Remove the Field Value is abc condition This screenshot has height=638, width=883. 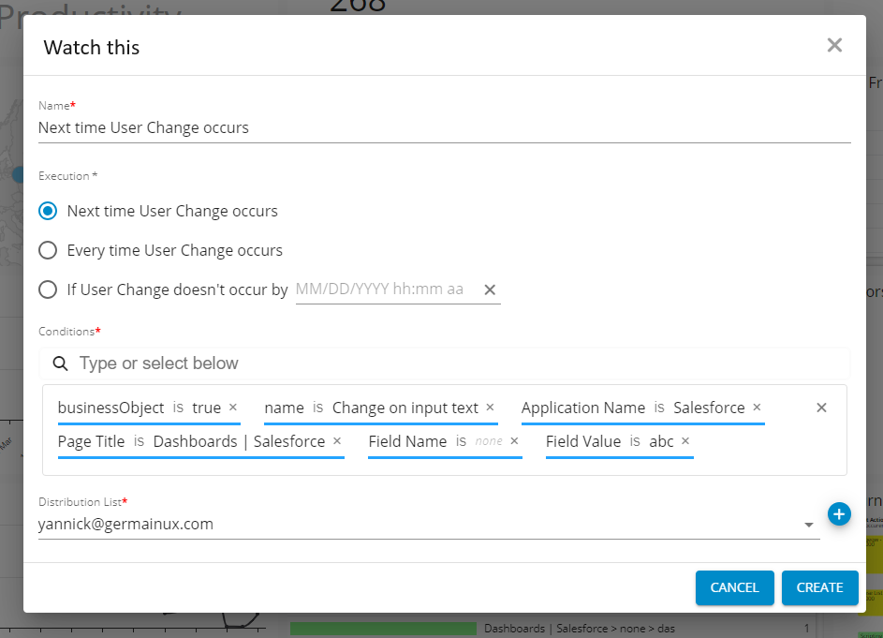coord(685,441)
